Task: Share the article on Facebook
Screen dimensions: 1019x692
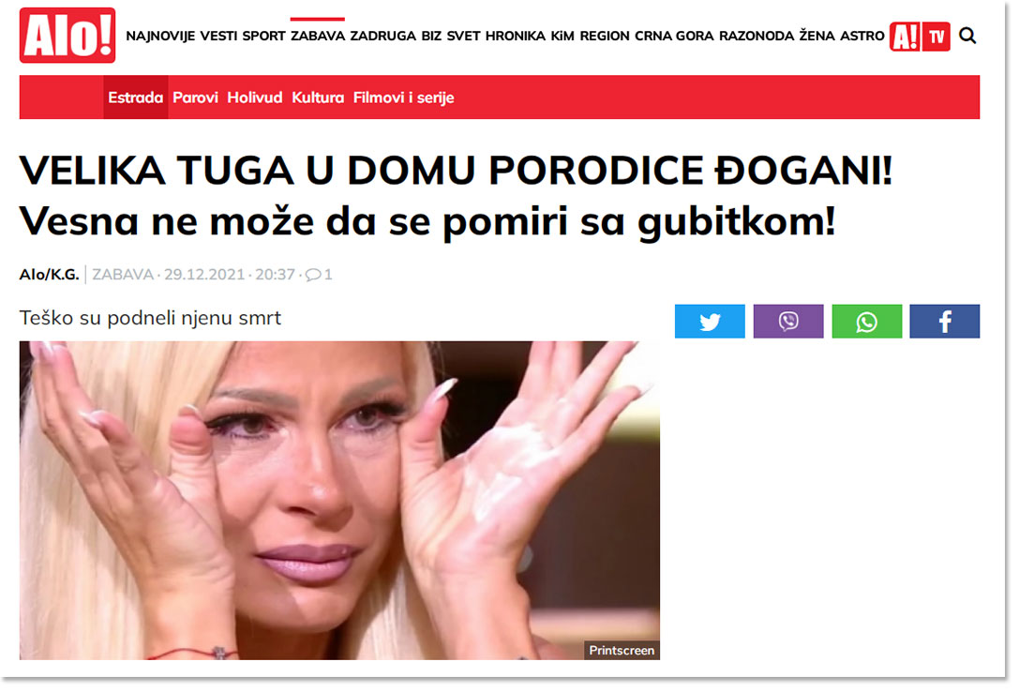Action: click(x=945, y=321)
